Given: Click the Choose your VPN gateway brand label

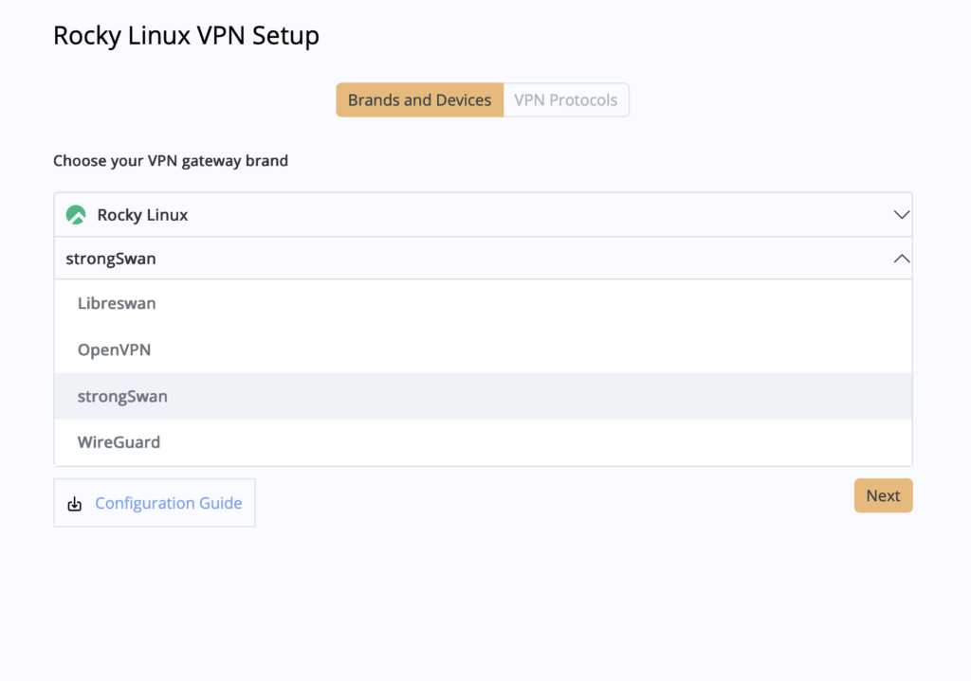Looking at the screenshot, I should click(171, 161).
